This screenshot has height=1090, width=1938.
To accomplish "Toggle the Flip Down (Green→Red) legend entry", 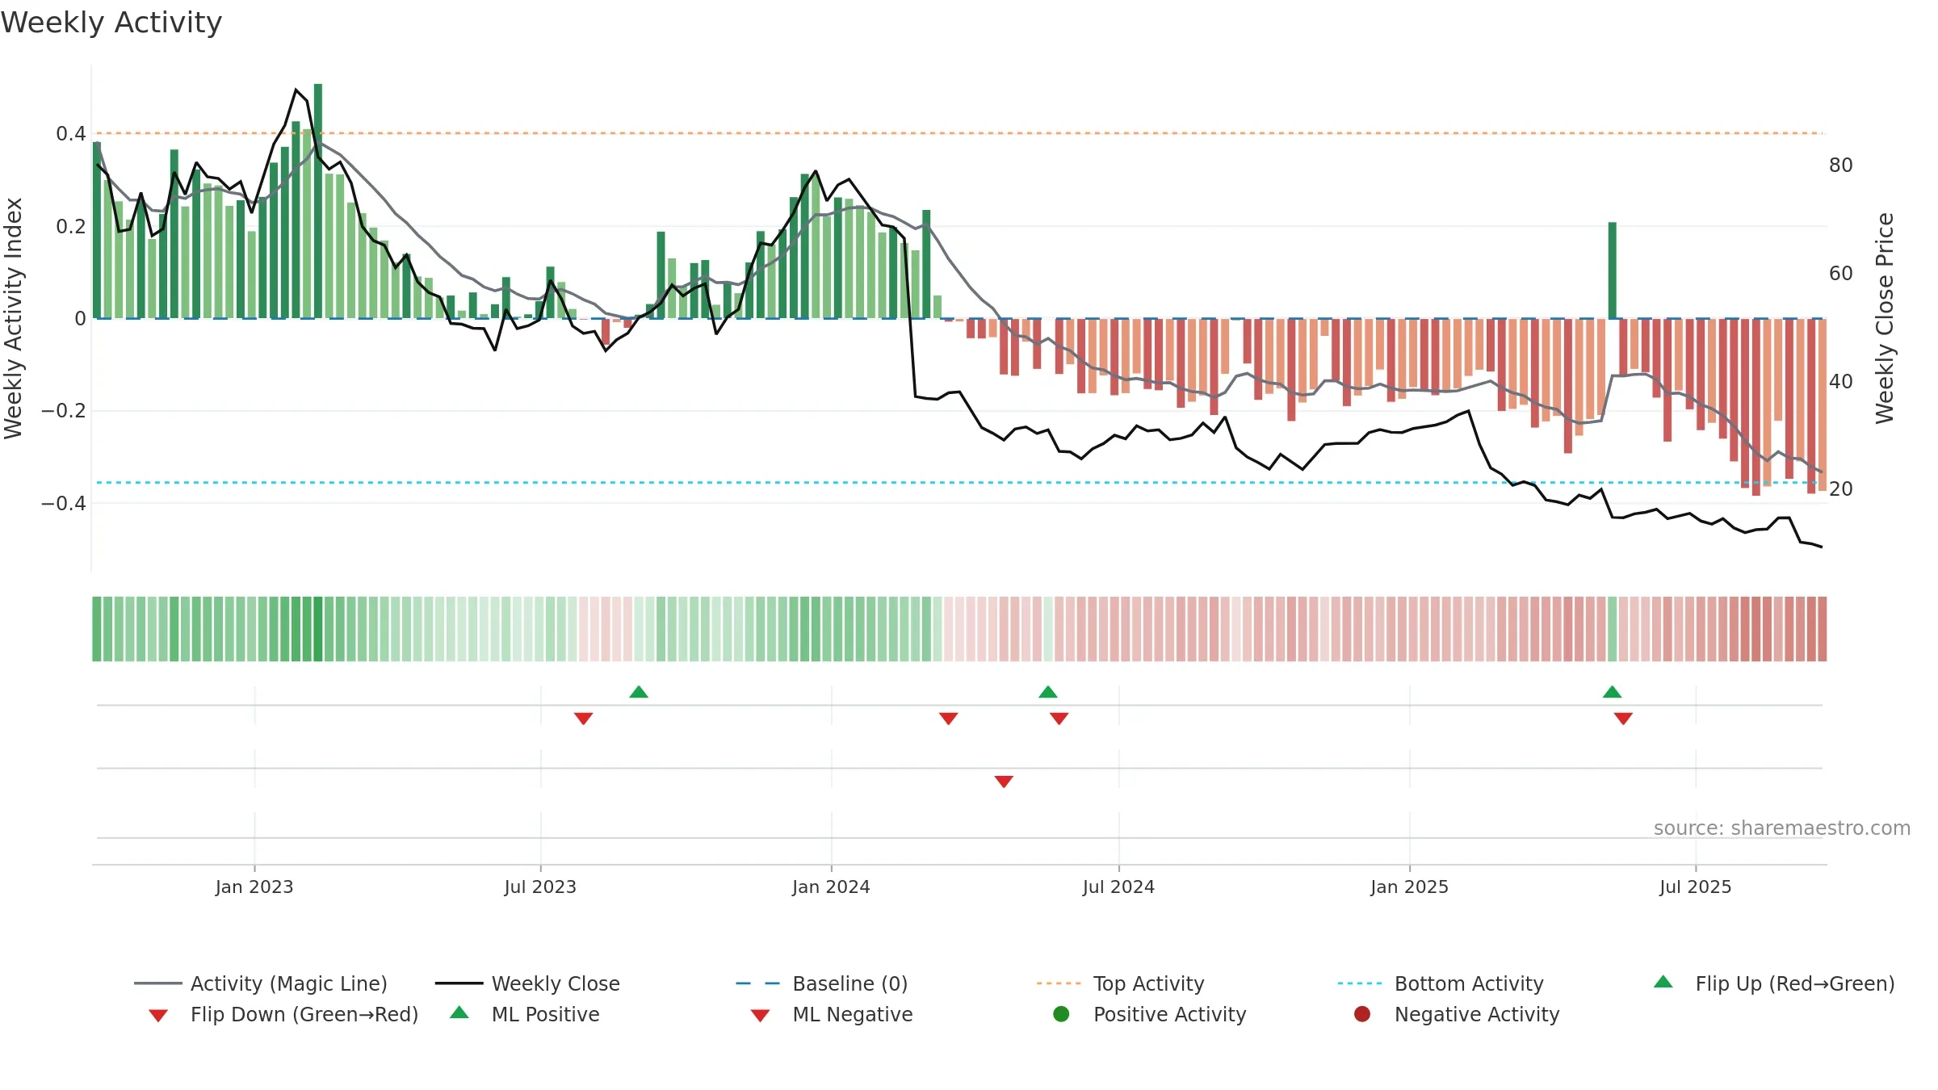I will point(283,1014).
